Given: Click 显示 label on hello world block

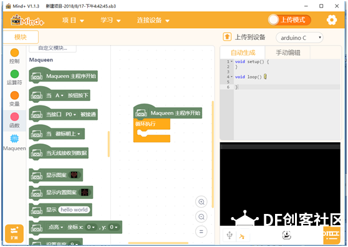Looking at the screenshot, I should 51,210.
